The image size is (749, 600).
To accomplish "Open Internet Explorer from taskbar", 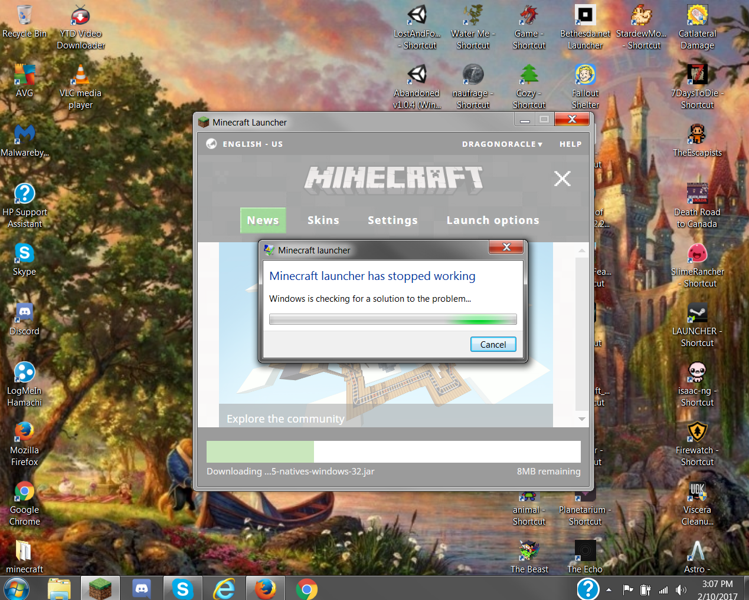I will (224, 589).
